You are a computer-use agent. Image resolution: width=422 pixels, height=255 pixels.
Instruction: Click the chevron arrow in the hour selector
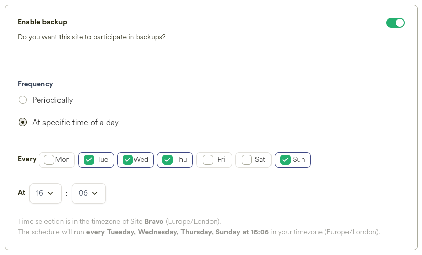51,193
